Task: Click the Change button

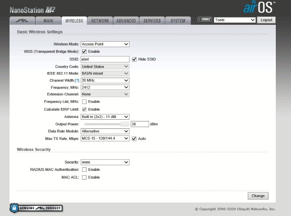Action: click(258, 196)
